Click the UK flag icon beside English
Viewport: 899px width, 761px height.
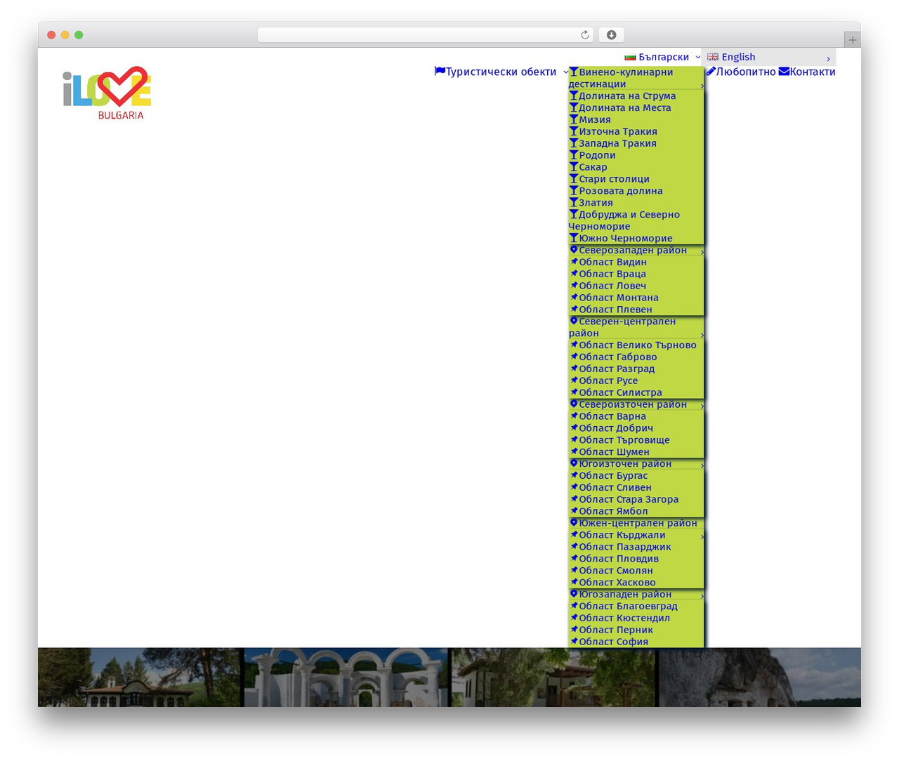pos(713,57)
